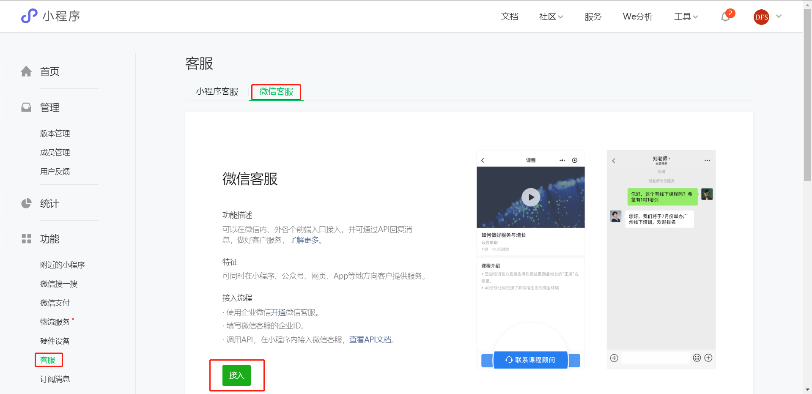Click the grid icon beside 功能
Viewport: 812px width, 394px height.
26,239
